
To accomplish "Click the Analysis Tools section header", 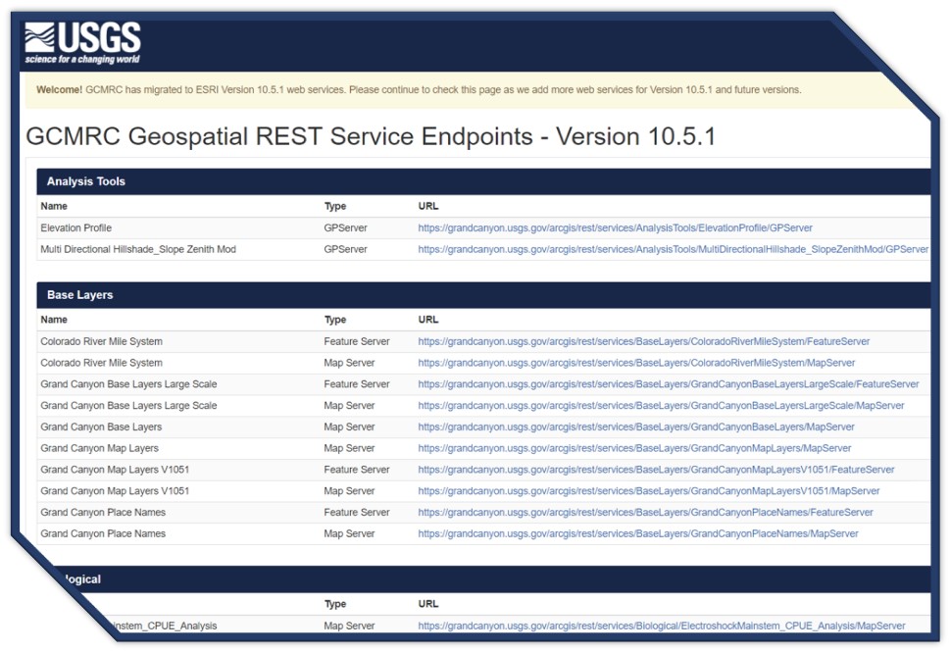I will pyautogui.click(x=86, y=181).
